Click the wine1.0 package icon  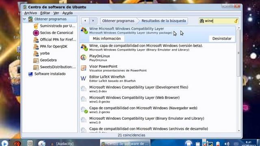[84, 120]
